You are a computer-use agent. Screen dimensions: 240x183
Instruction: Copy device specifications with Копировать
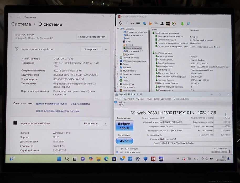91,49
